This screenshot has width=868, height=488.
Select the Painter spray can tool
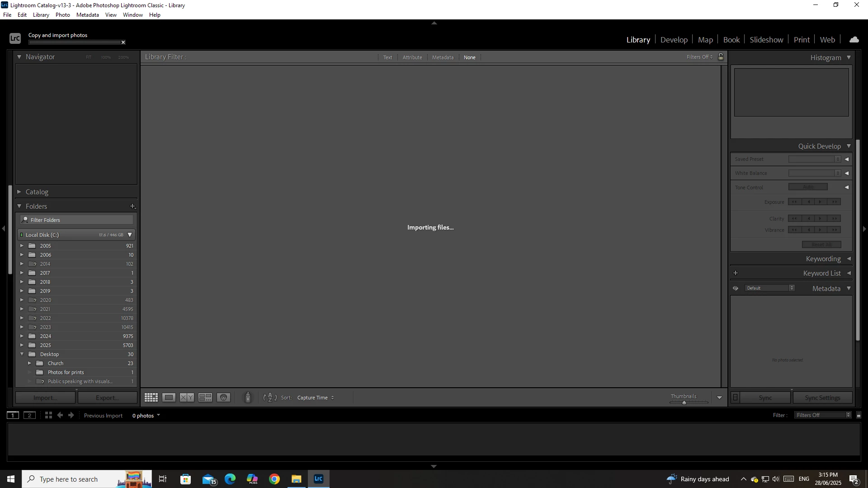[x=248, y=398]
